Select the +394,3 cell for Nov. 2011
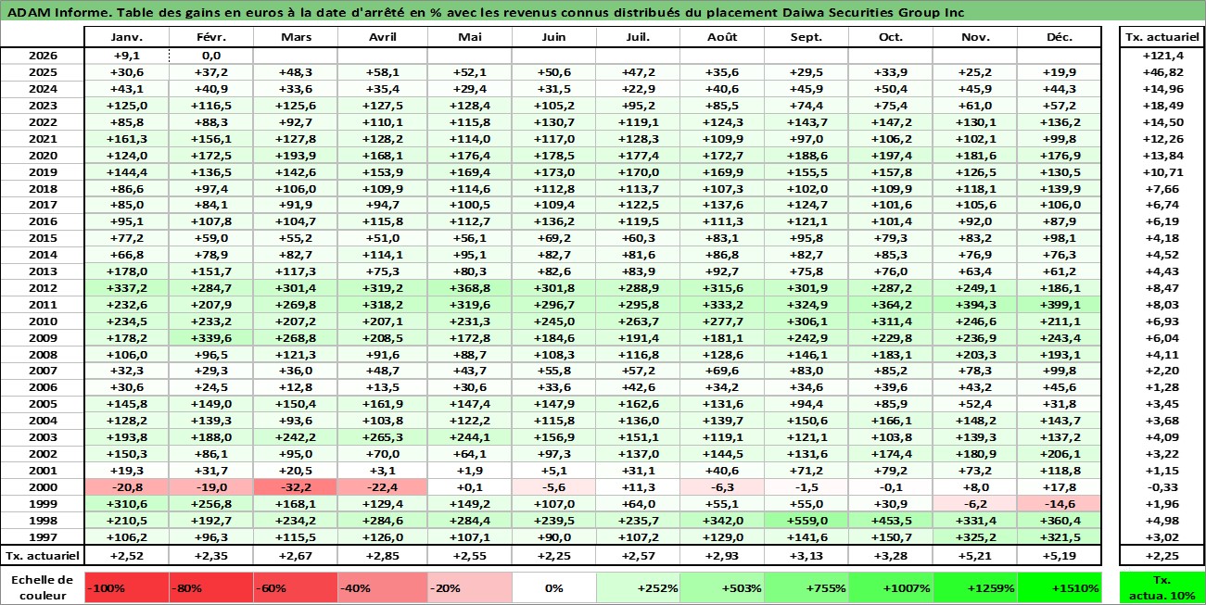This screenshot has height=605, width=1206. (x=975, y=305)
